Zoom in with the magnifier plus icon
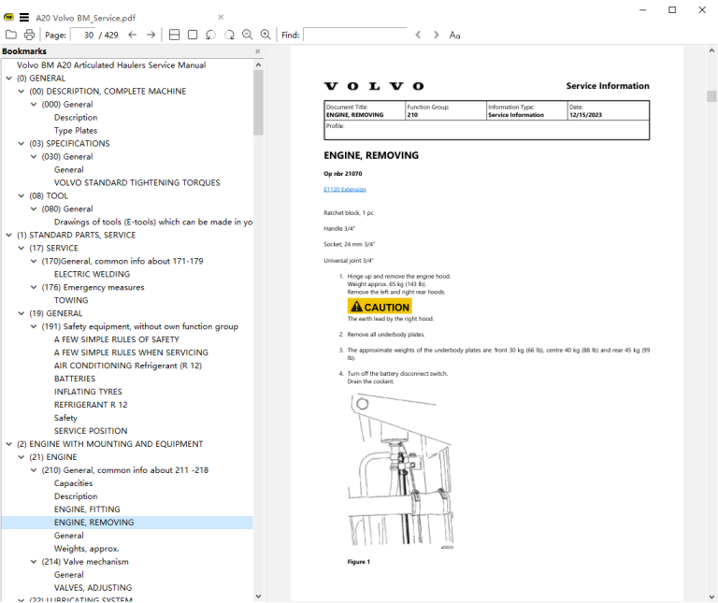718x603 pixels. [266, 35]
